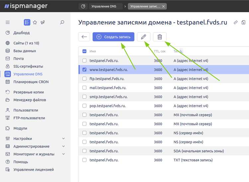Sort by TTL, сек column header

pyautogui.click(x=160, y=51)
